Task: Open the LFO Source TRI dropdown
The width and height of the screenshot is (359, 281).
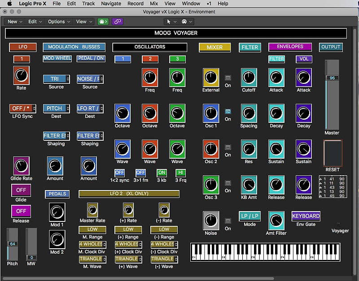Action: (x=56, y=79)
